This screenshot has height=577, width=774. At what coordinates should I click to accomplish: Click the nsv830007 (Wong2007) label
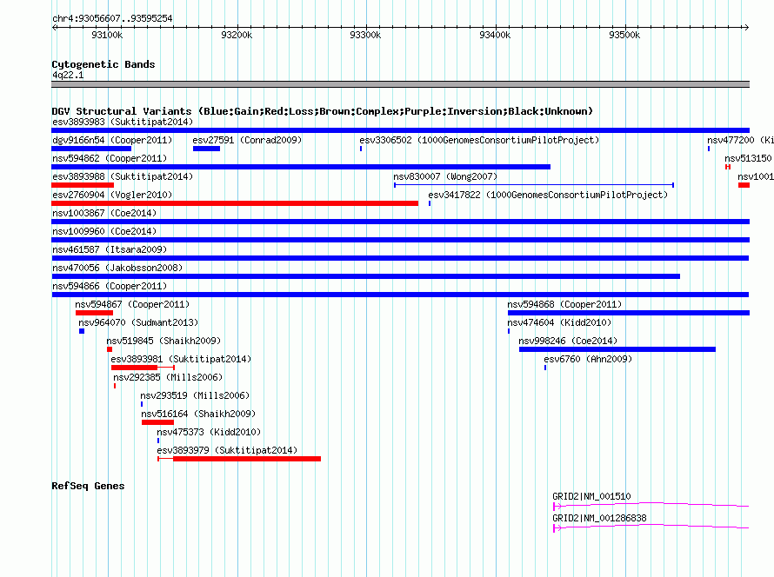point(445,176)
